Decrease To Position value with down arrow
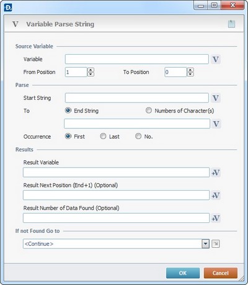Image resolution: width=248 pixels, height=285 pixels. 190,75
